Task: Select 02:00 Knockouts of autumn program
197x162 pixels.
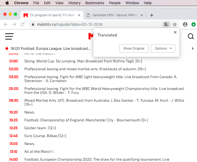Action: click(x=85, y=69)
